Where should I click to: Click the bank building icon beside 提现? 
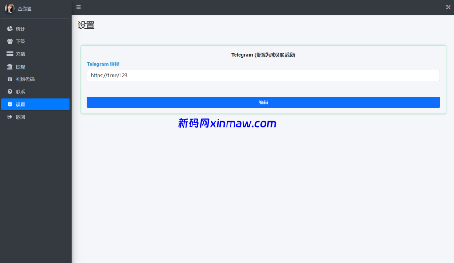click(10, 67)
